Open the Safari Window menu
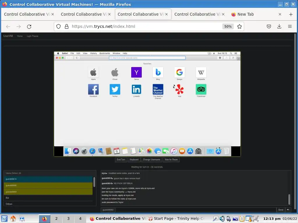The image size is (298, 223). click(x=116, y=53)
